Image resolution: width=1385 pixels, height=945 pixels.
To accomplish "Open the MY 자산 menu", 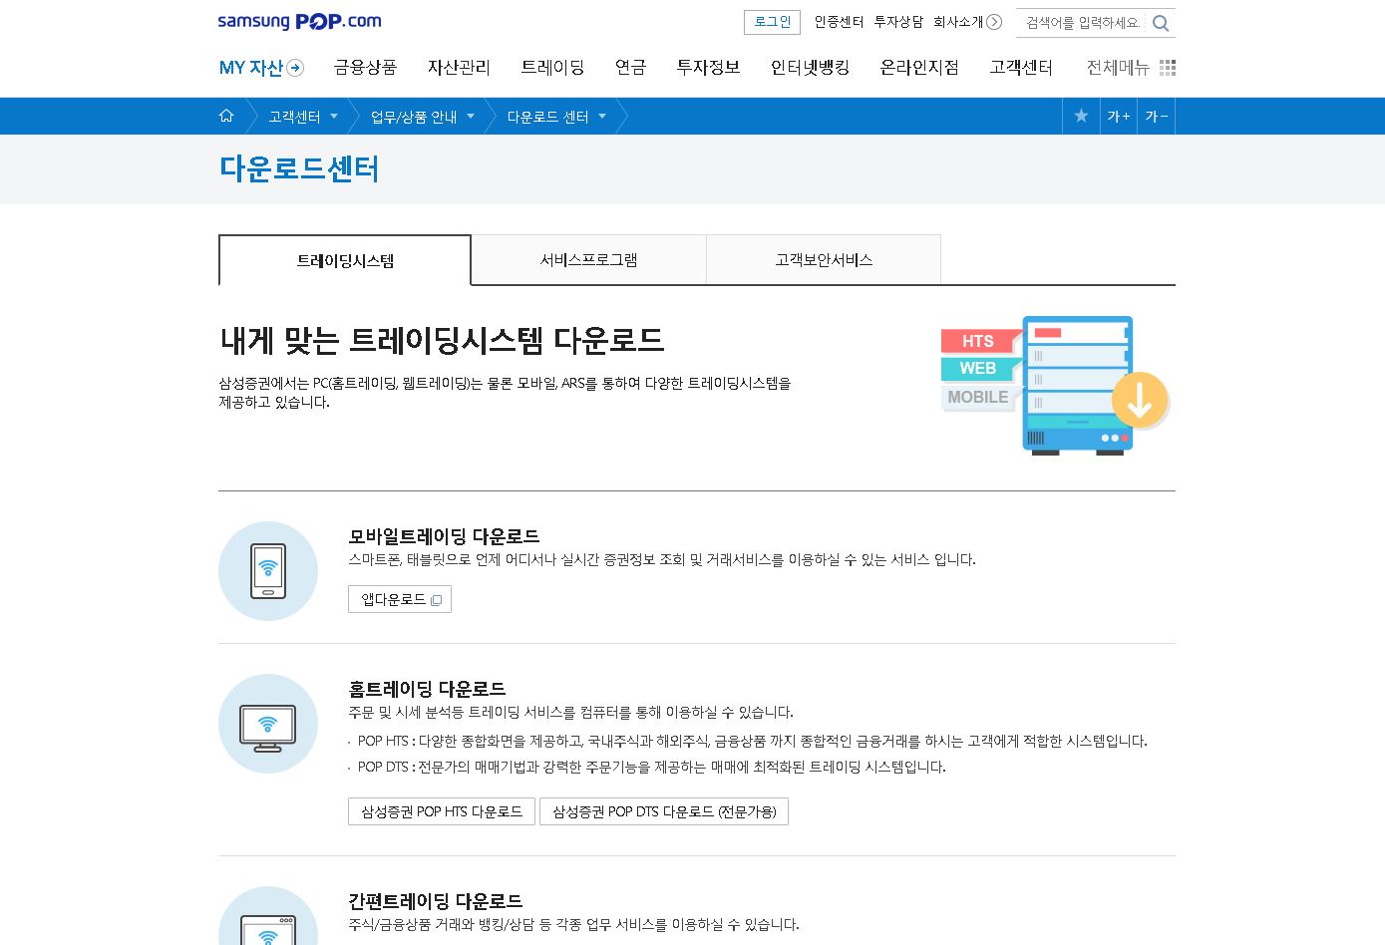I will pyautogui.click(x=261, y=68).
